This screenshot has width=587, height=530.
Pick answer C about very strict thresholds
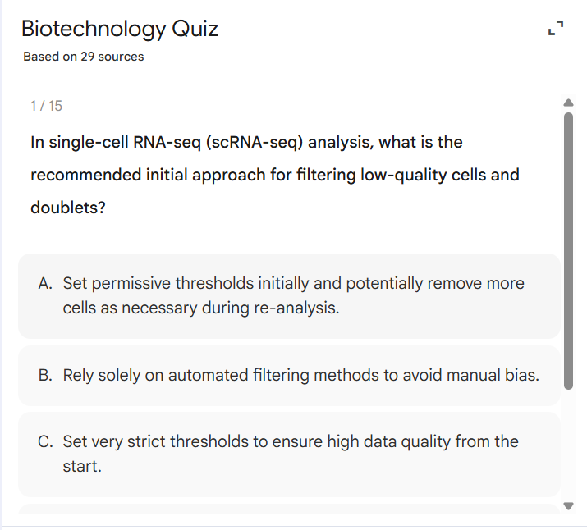pyautogui.click(x=289, y=454)
